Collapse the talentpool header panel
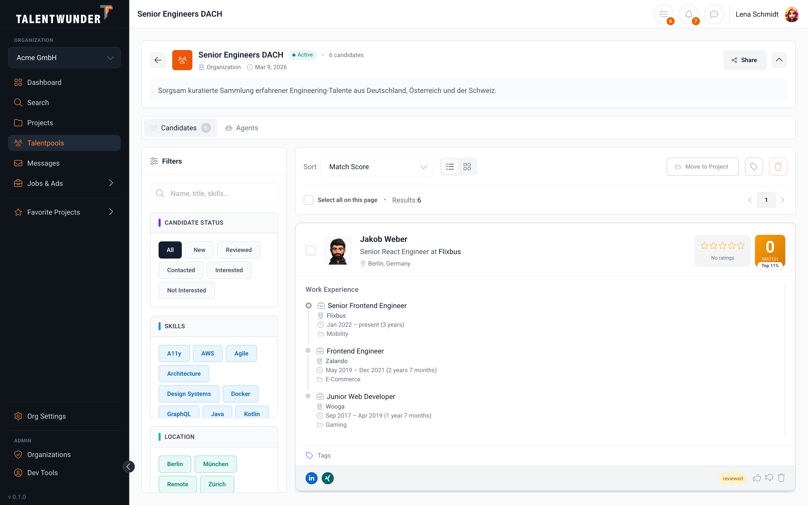Viewport: 808px width, 505px height. pos(779,60)
